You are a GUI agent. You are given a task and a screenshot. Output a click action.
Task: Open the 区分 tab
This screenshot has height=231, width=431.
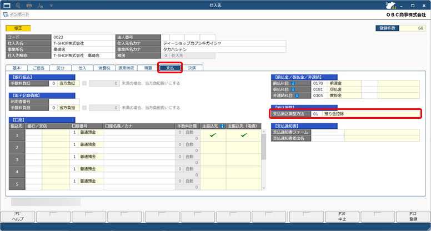point(61,68)
